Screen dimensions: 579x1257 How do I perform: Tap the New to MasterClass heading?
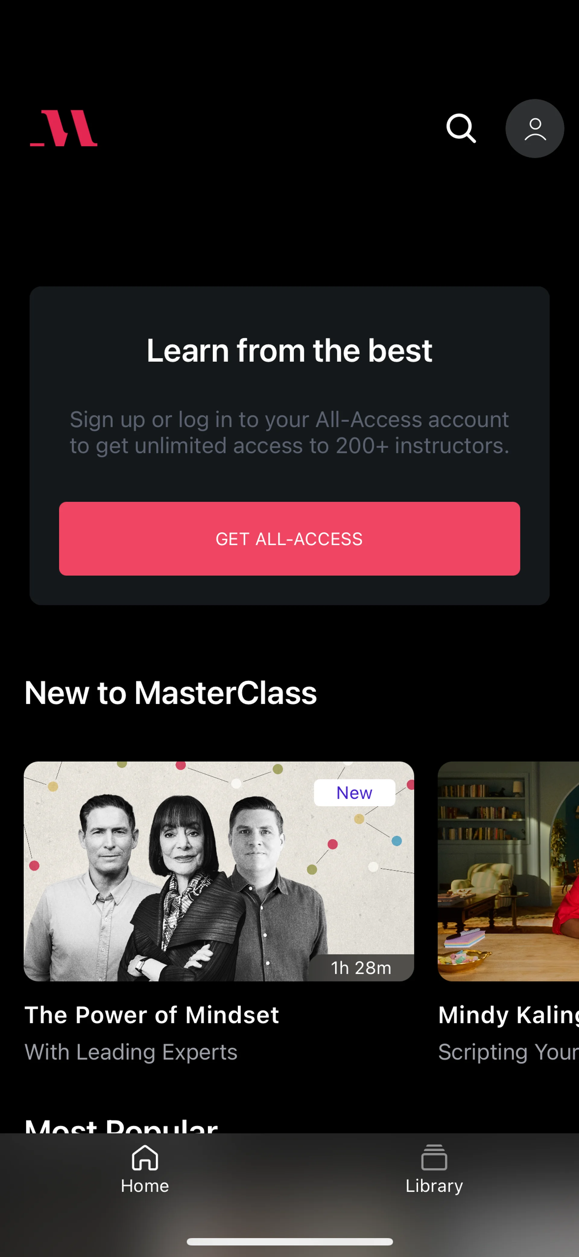(x=171, y=693)
